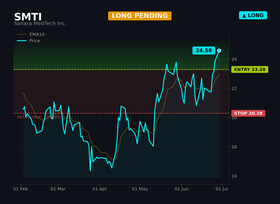
Task: Click the 01 Apr axis label
Action: (100, 189)
